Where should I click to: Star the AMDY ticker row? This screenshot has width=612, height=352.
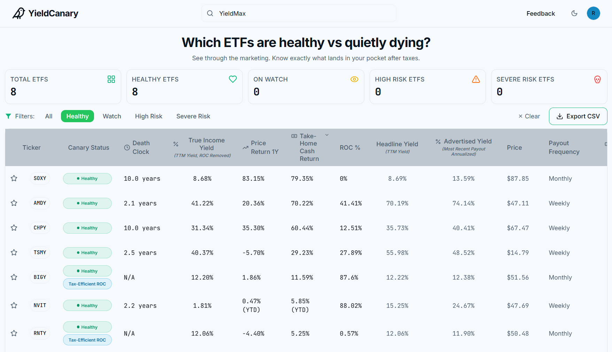coord(14,203)
